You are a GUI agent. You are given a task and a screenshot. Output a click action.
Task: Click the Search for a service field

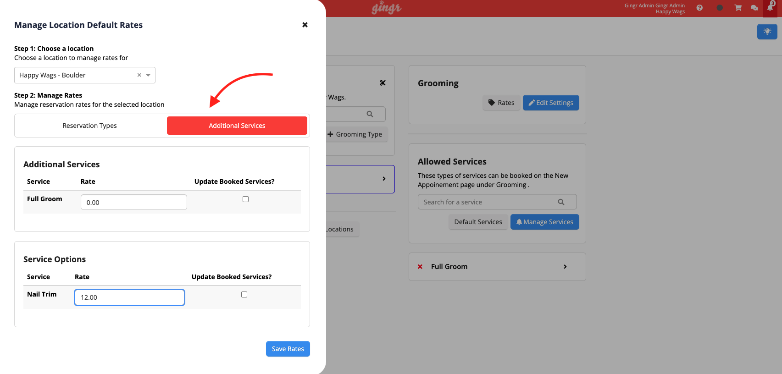(497, 202)
